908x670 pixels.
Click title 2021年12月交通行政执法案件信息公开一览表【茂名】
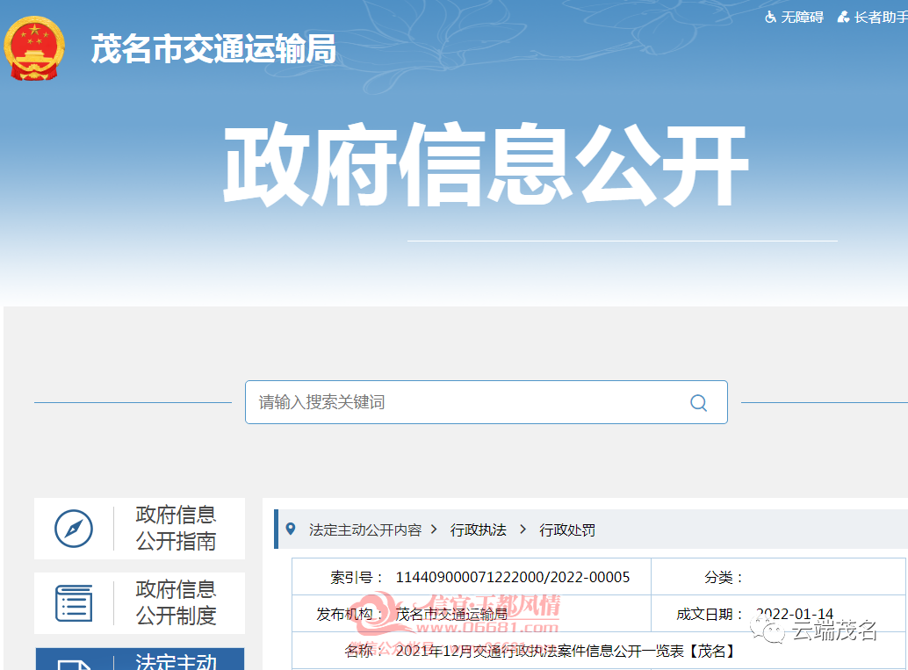click(567, 651)
